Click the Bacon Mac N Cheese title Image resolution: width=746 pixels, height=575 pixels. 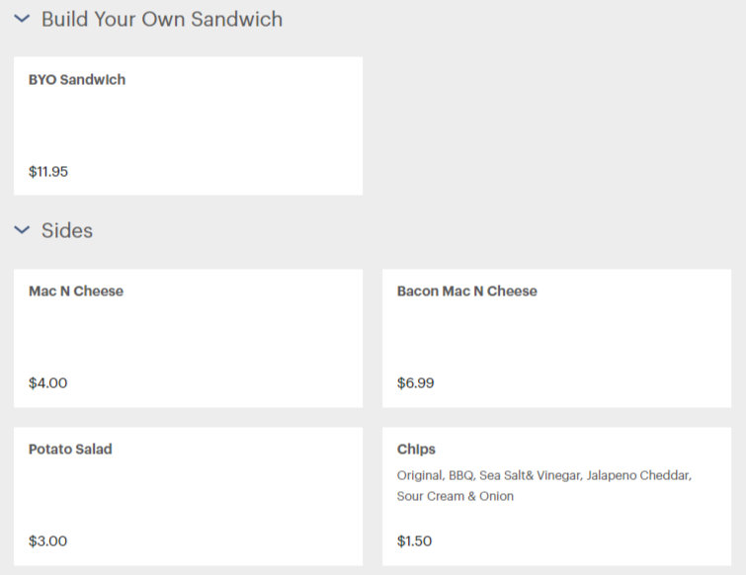(467, 291)
